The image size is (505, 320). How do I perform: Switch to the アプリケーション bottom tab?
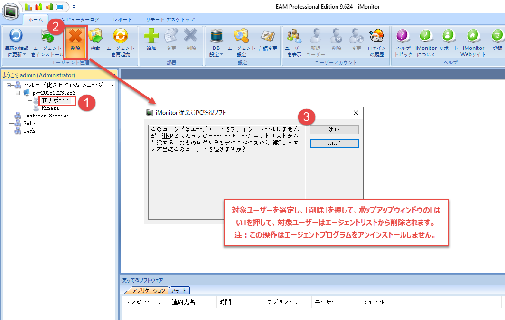click(148, 291)
